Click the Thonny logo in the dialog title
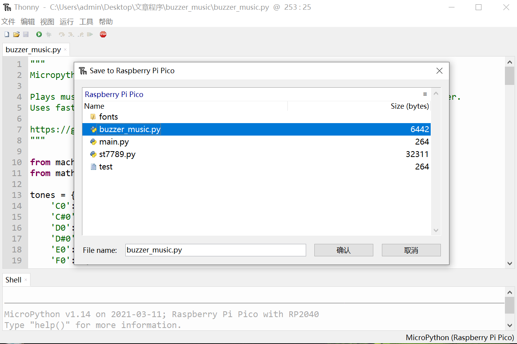Viewport: 517px width, 344px height. click(x=83, y=71)
